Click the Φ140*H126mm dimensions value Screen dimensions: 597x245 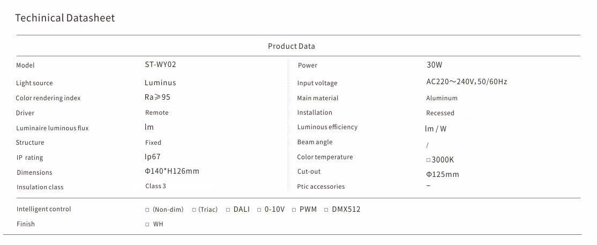[x=172, y=172]
